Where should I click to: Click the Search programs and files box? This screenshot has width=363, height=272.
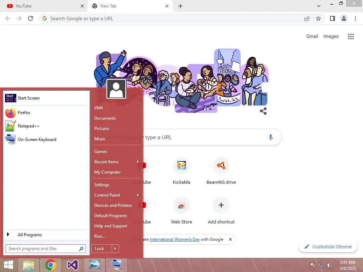46,249
